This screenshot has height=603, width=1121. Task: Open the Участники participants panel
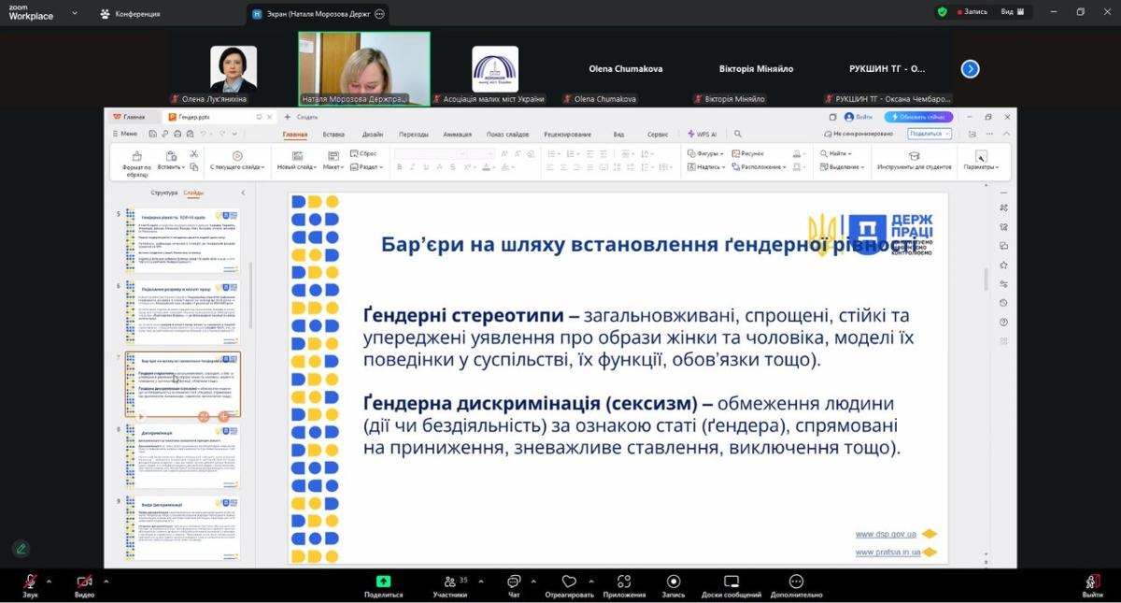(449, 581)
